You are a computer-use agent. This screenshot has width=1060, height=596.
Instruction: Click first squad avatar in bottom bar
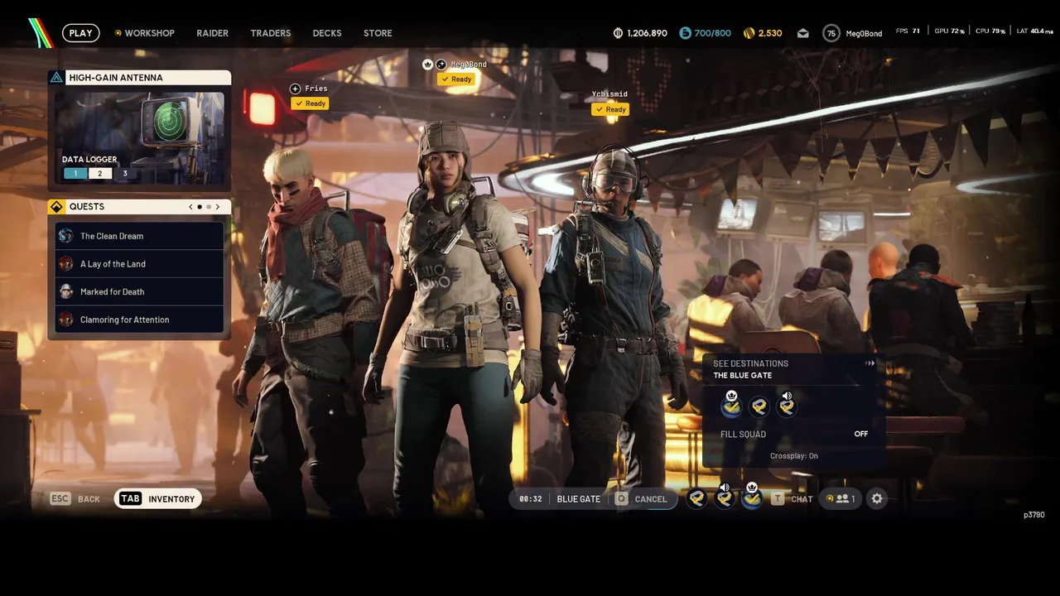tap(697, 498)
